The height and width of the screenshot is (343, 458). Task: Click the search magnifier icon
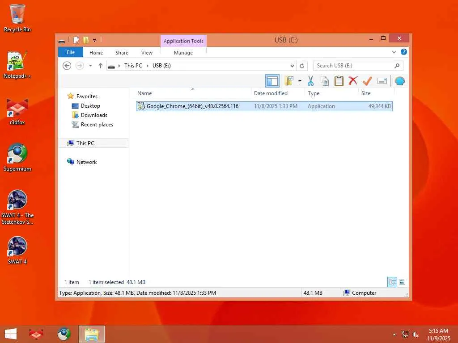point(397,66)
